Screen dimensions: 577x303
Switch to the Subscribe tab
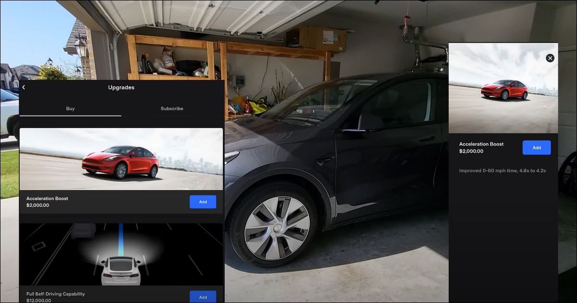pyautogui.click(x=172, y=108)
